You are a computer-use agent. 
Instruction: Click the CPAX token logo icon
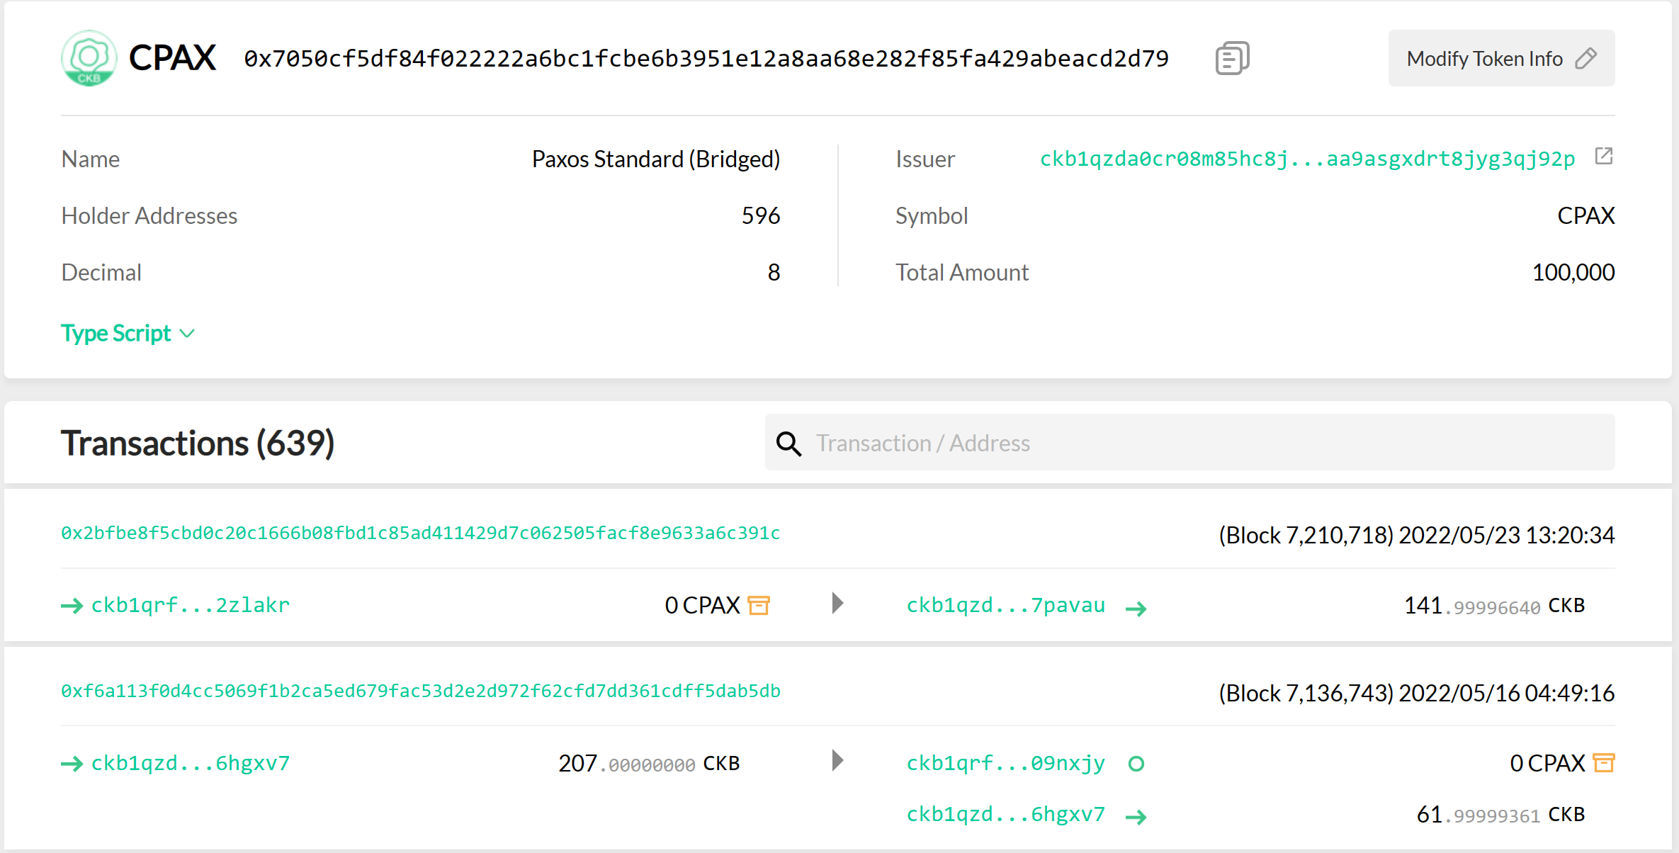89,58
